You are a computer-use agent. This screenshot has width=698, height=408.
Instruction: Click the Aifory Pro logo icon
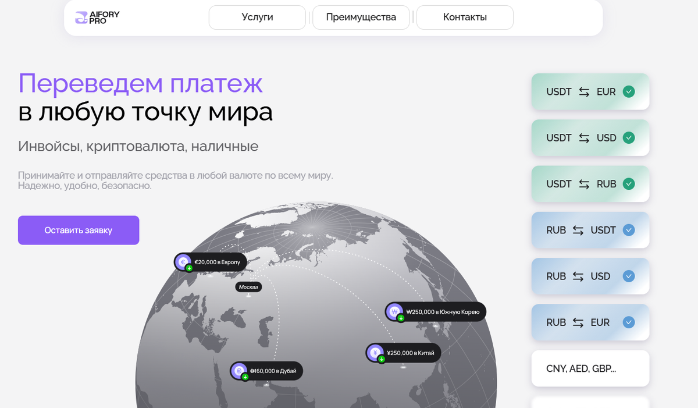click(80, 17)
